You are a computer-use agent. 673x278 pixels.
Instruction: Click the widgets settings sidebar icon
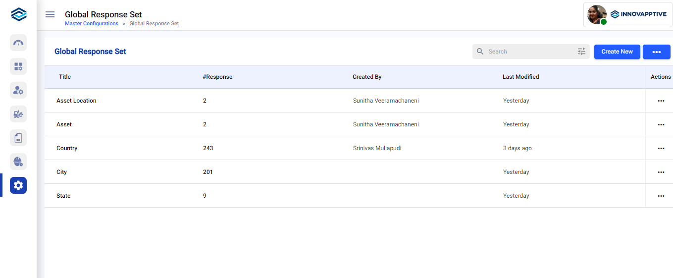pyautogui.click(x=18, y=66)
